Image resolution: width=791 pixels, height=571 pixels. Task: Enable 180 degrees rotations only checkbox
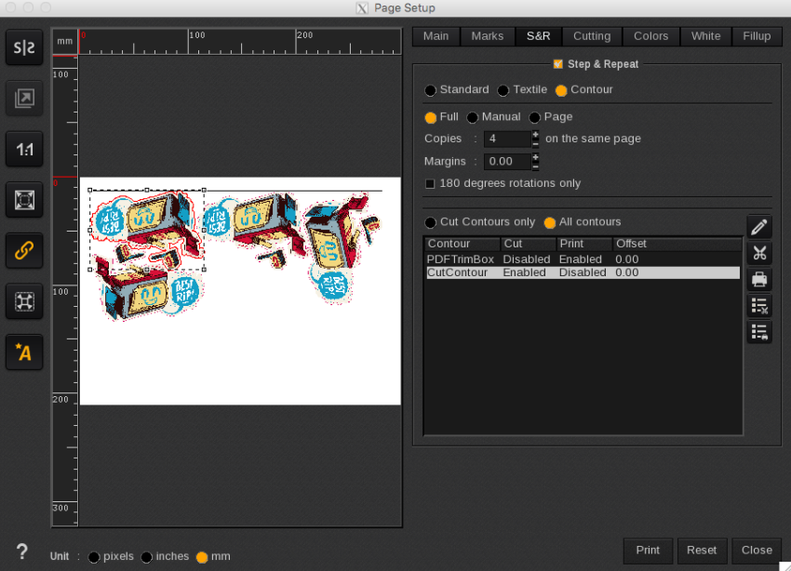[x=430, y=184]
